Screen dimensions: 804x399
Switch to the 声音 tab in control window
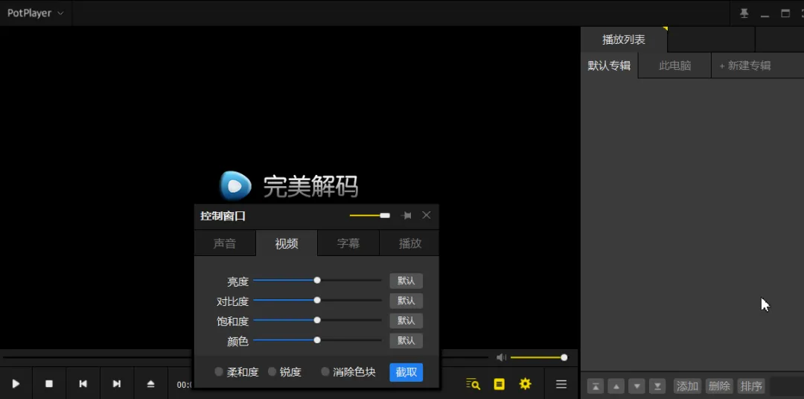(x=225, y=243)
